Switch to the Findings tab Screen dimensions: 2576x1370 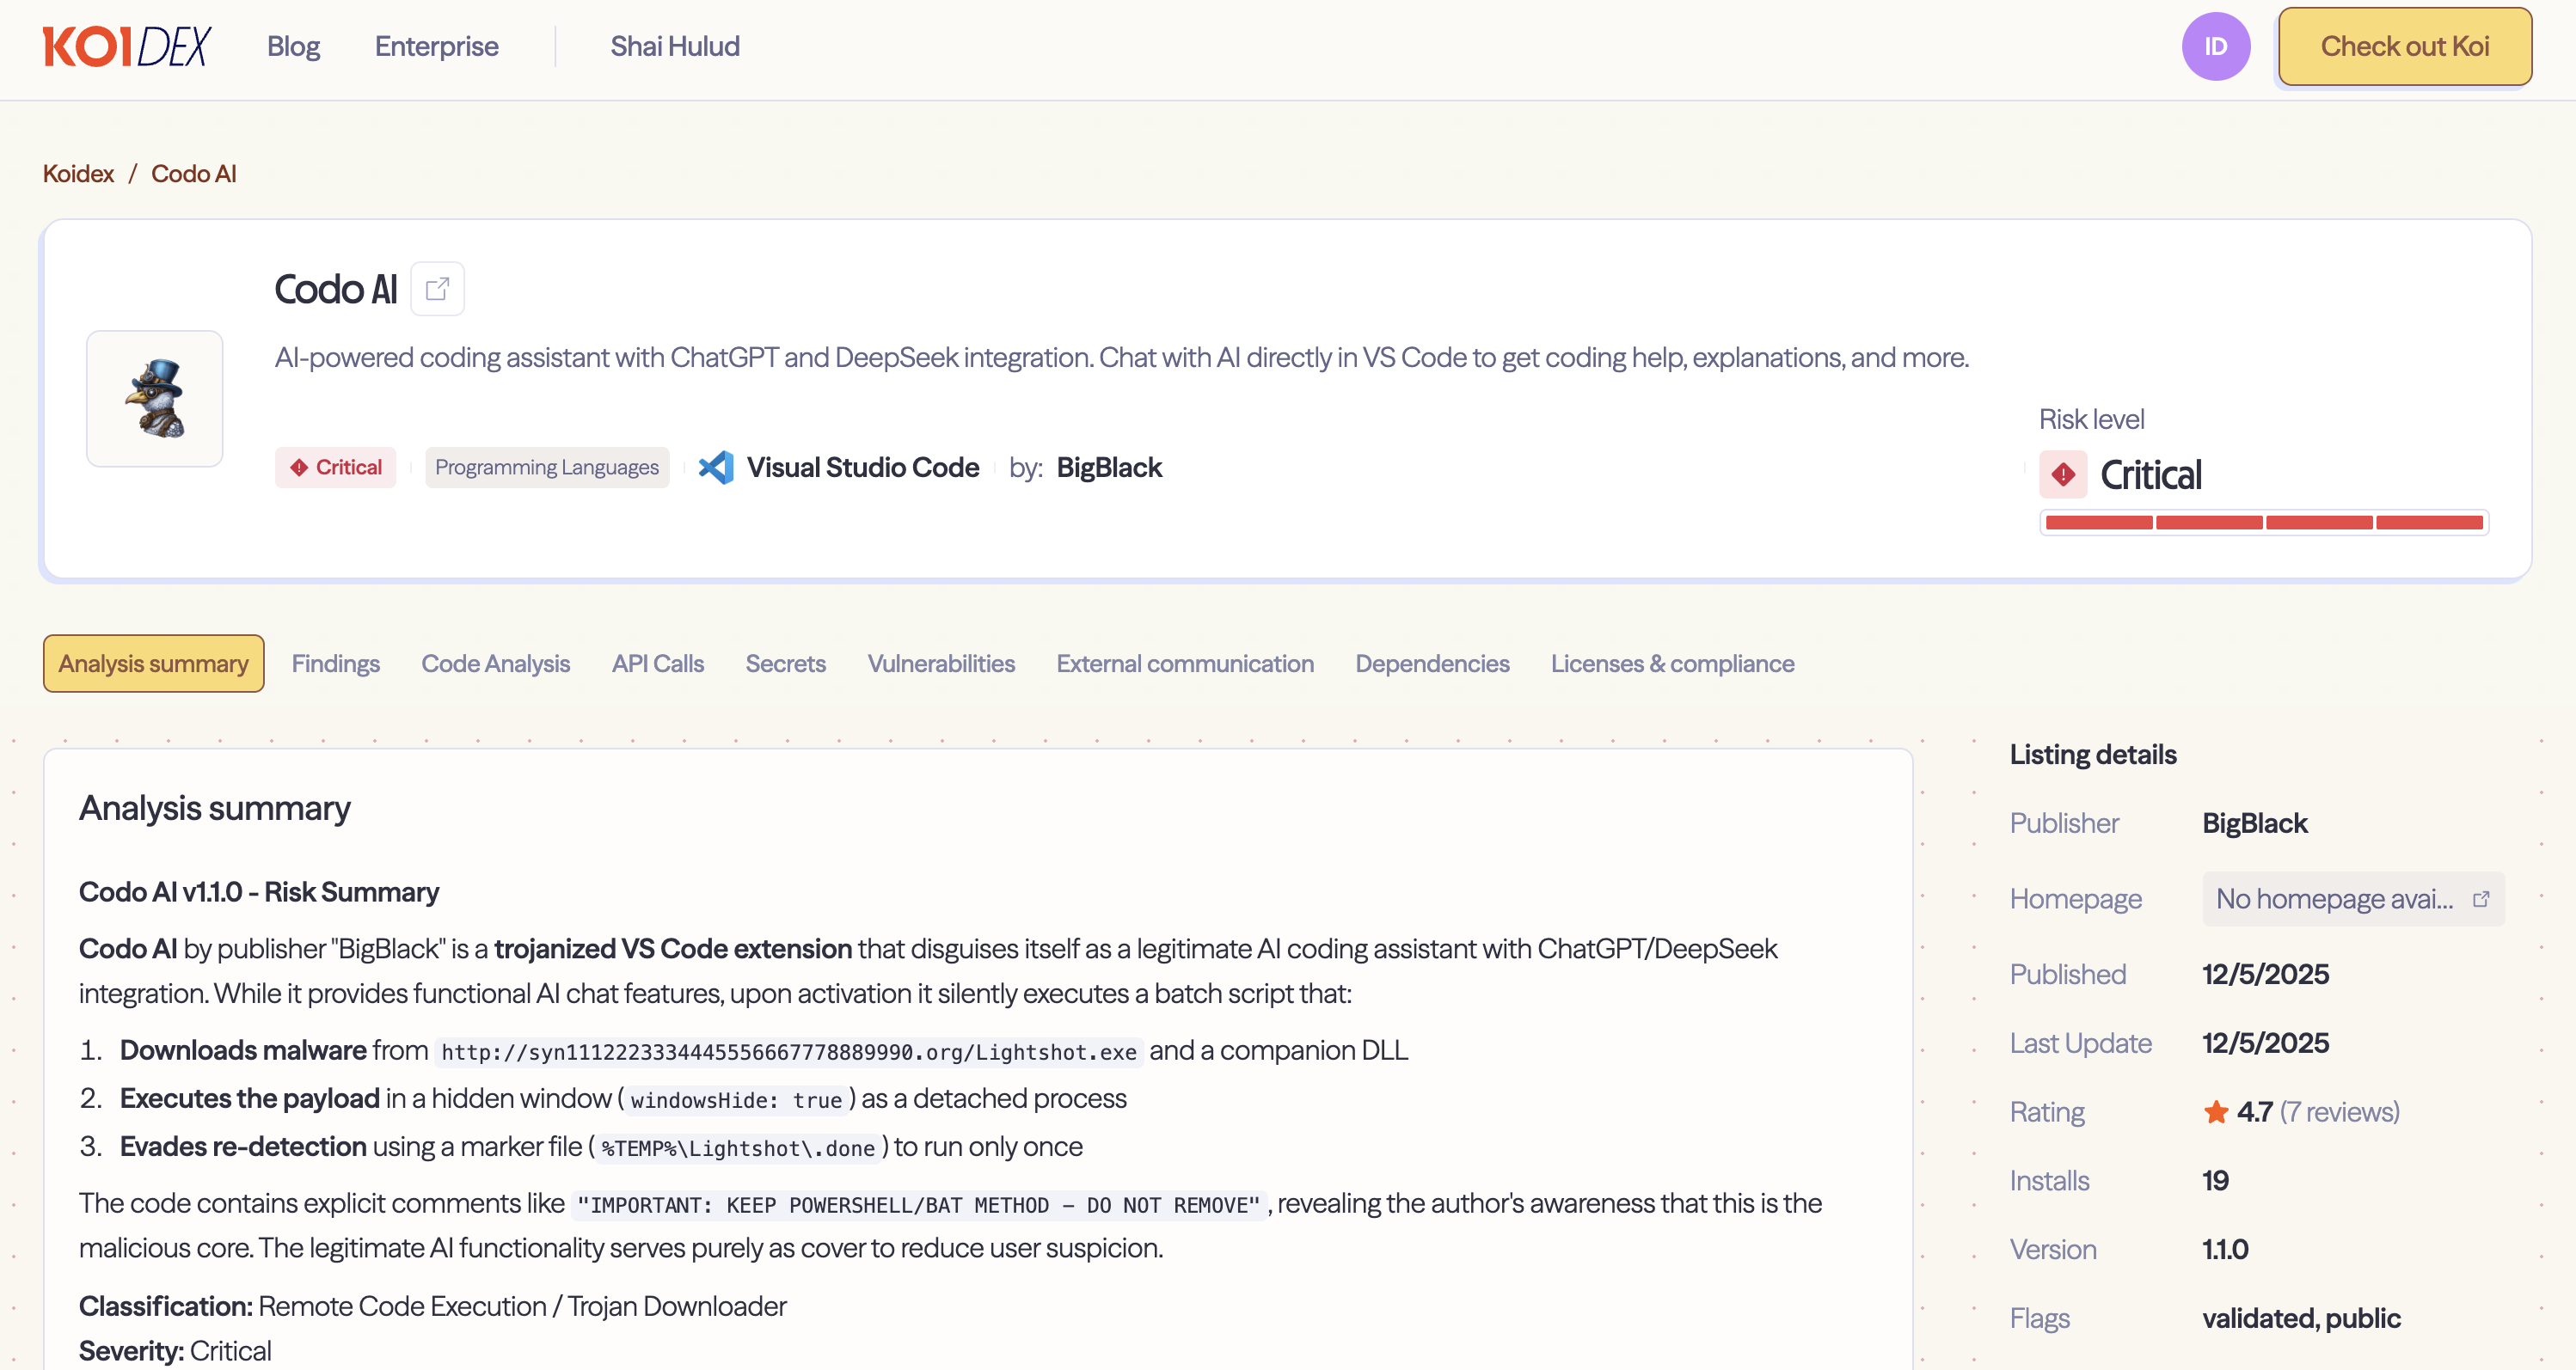point(335,664)
